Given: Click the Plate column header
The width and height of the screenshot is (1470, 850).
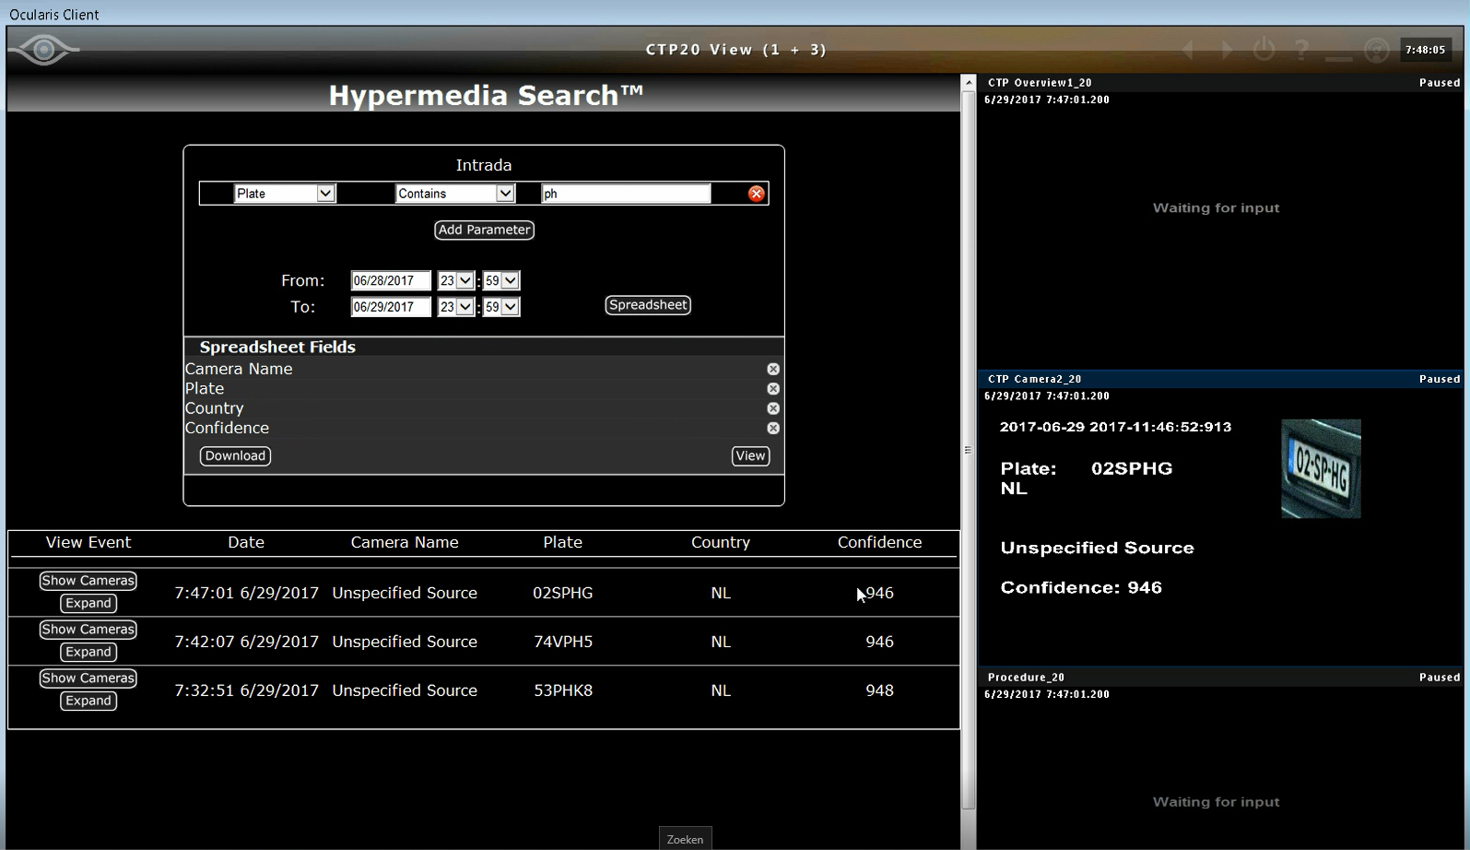Looking at the screenshot, I should click(x=562, y=542).
